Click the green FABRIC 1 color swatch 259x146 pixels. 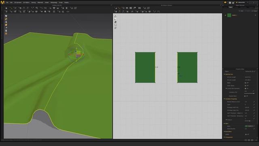coord(229,15)
